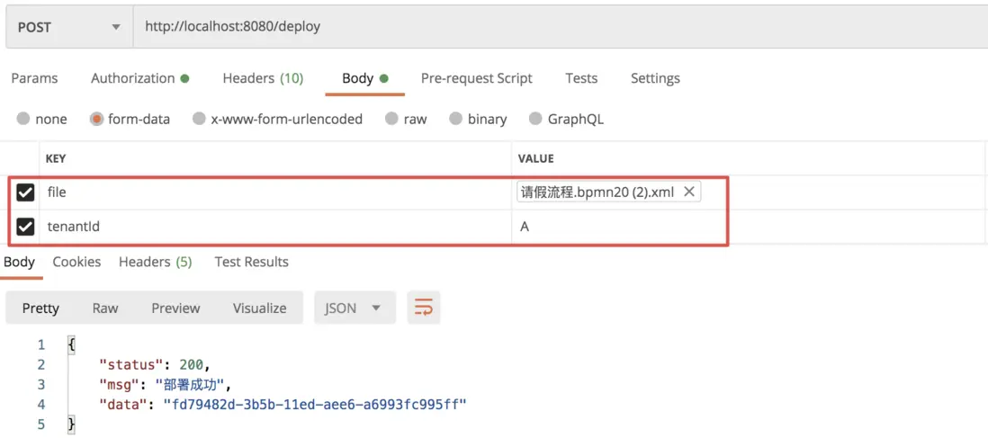
Task: Expand the JSON format dropdown
Action: tap(353, 308)
